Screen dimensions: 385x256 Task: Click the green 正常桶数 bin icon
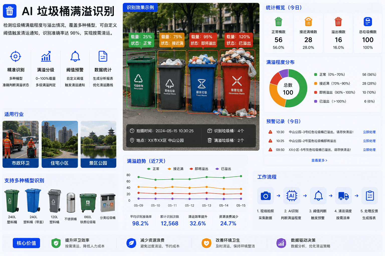pos(278,22)
